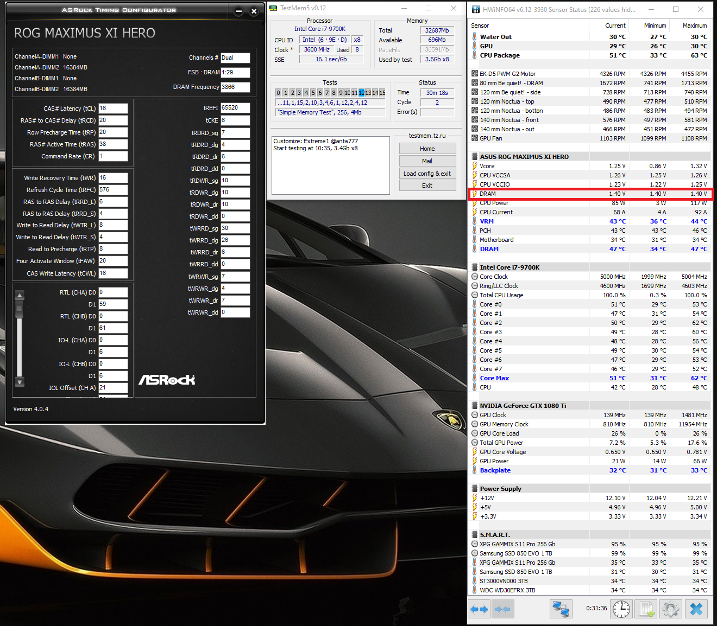717x626 pixels.
Task: Select the DRAM voltage row showing 1.40 V
Action: coord(590,194)
